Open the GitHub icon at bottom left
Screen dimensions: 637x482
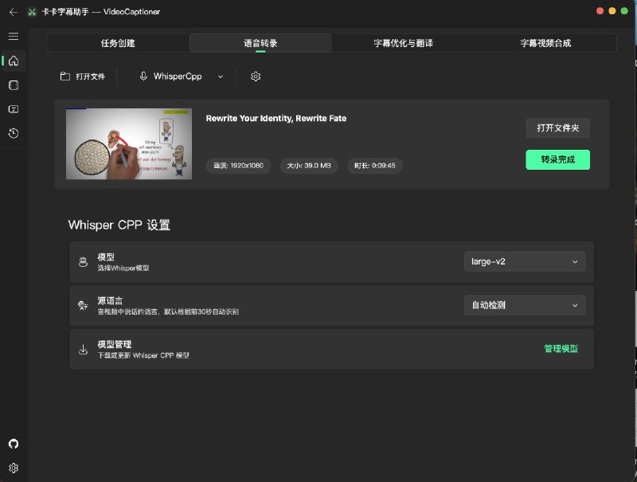(x=13, y=444)
